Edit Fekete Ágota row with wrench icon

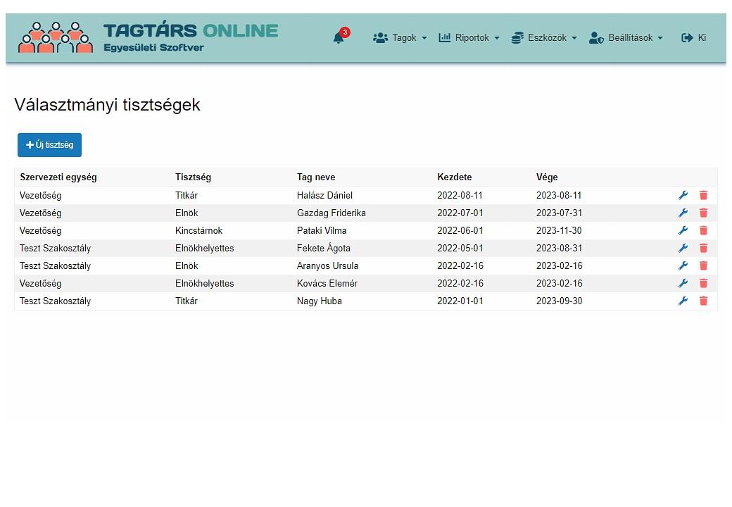coord(683,248)
